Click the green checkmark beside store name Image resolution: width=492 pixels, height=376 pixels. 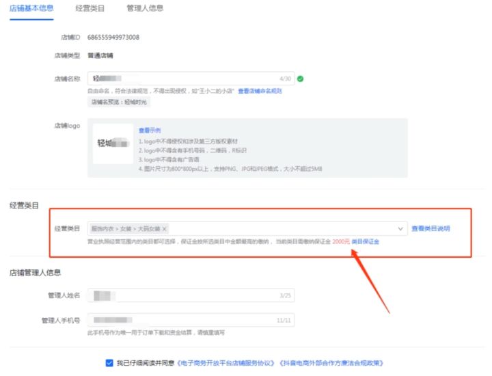301,79
